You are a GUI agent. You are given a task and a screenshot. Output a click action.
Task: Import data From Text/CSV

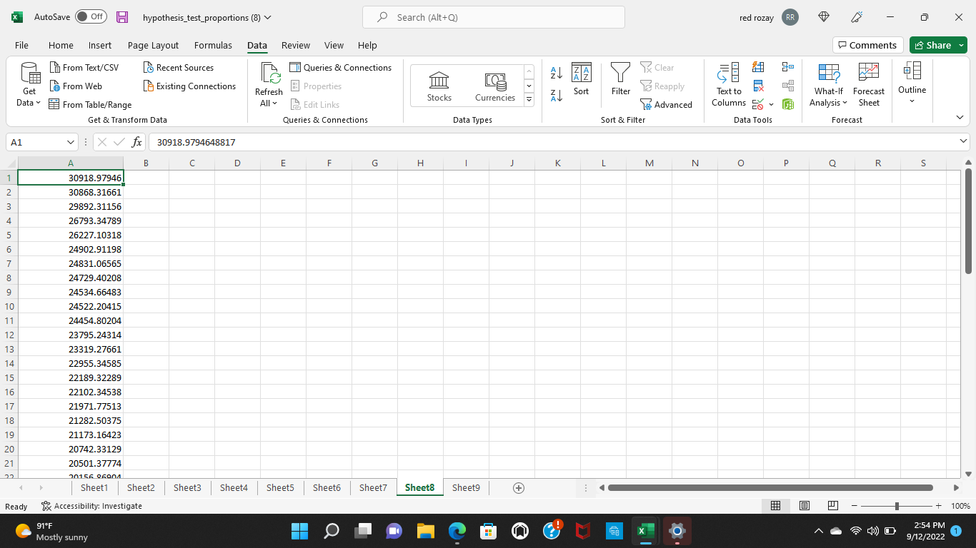[84, 67]
